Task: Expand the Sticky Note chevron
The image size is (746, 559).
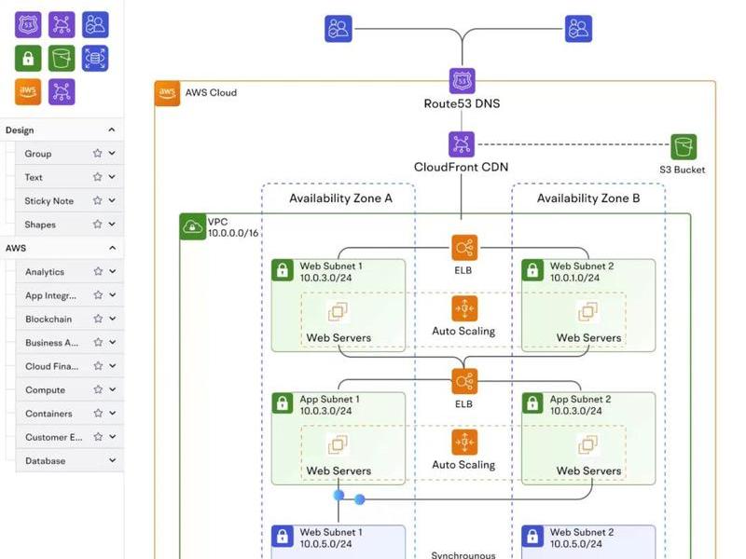Action: coord(112,200)
